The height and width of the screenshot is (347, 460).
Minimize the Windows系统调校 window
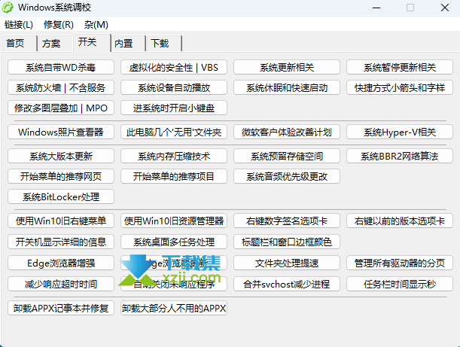(x=376, y=8)
